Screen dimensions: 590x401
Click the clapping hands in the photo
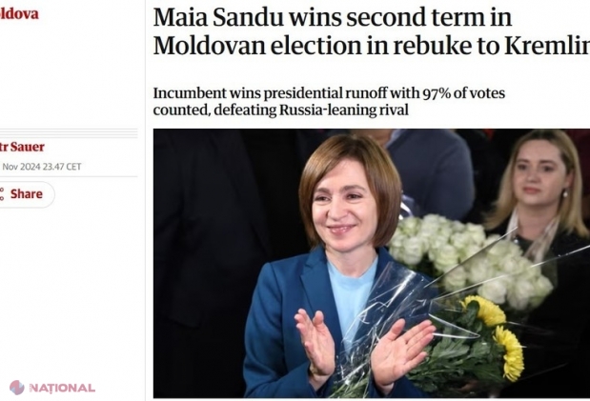click(363, 348)
